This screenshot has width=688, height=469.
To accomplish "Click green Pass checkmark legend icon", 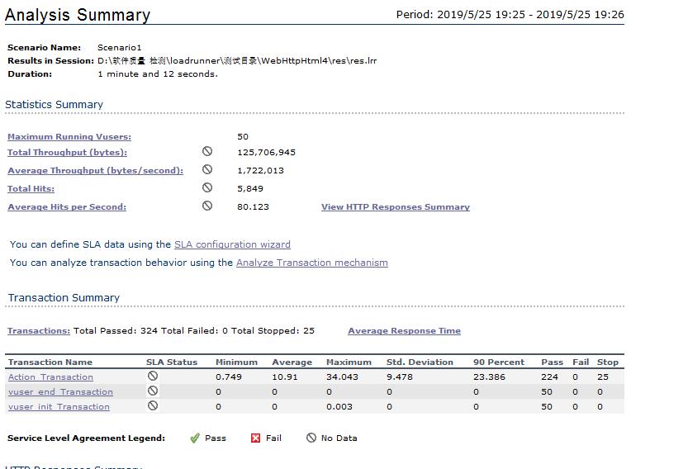I will 195,438.
